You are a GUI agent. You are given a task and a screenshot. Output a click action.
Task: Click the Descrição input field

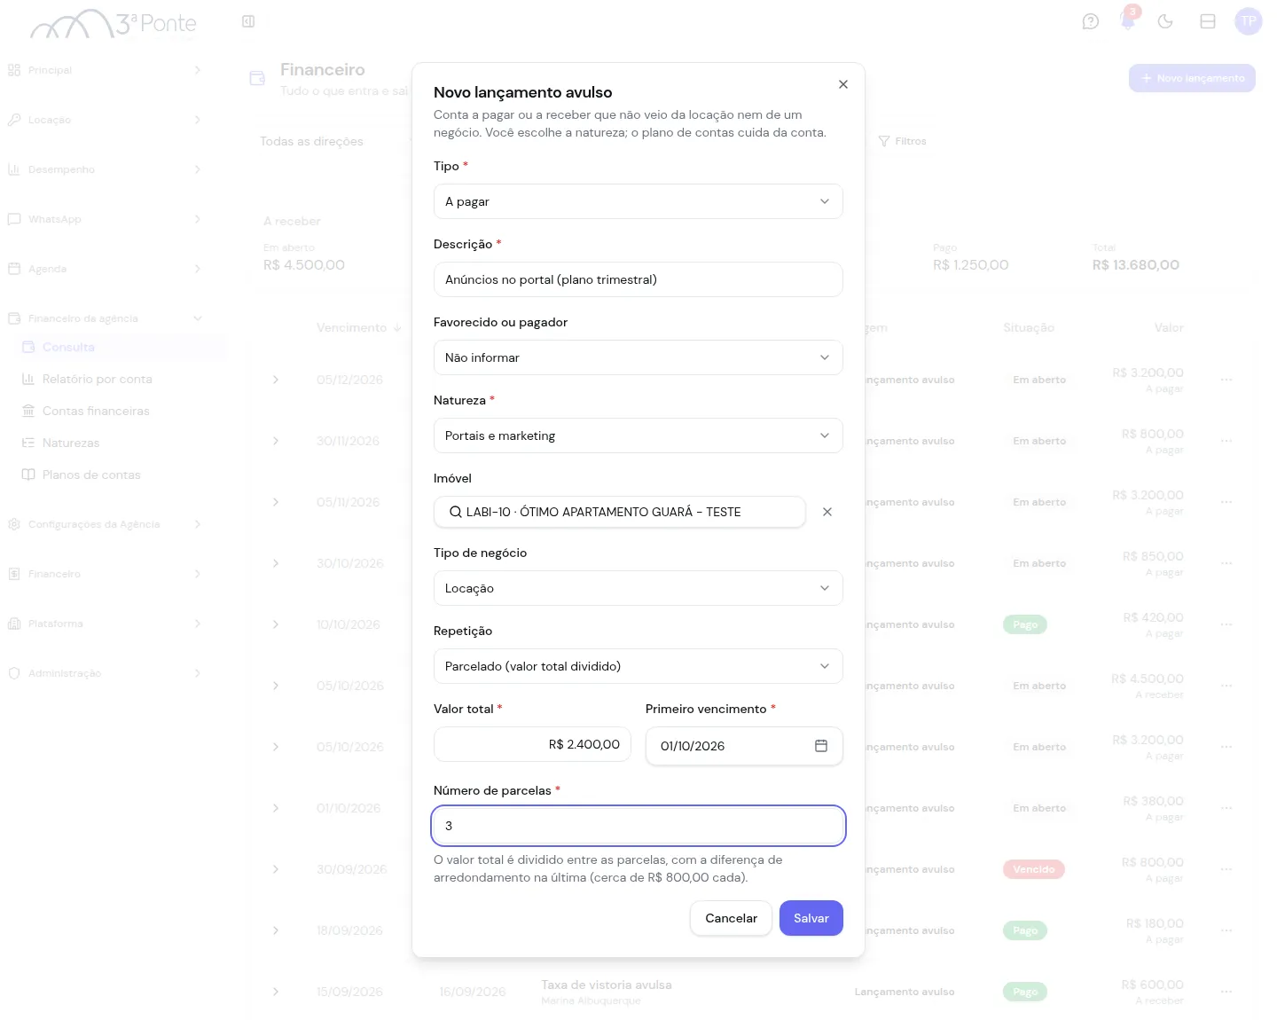(x=638, y=279)
